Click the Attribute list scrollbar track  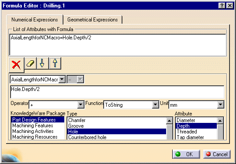220,132
